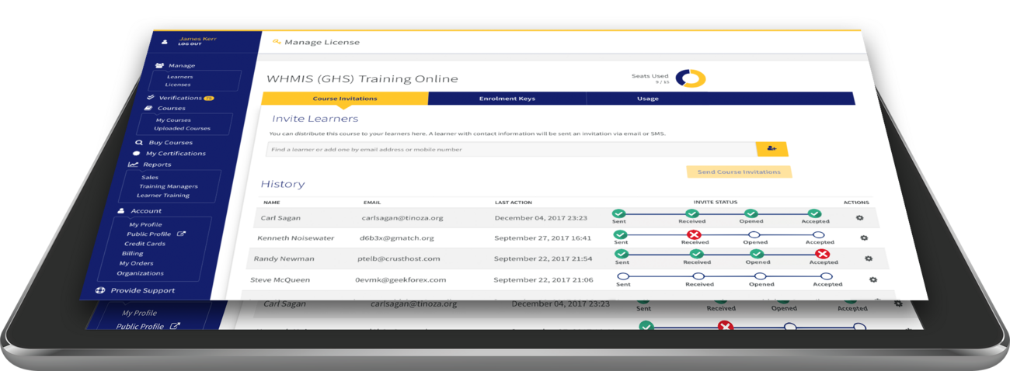Viewport: 1010px width, 371px height.
Task: Open the Learner Training report
Action: 163,196
